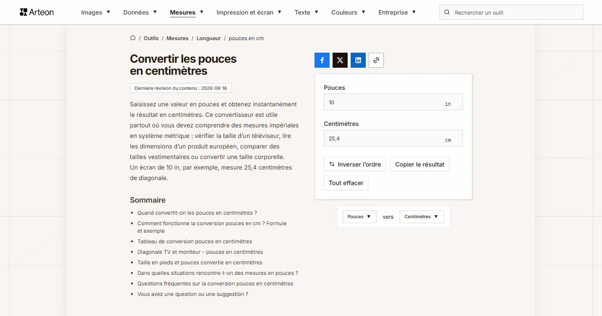Click Inverser l'ordre button
Screen dimensions: 602x316
(x=355, y=165)
